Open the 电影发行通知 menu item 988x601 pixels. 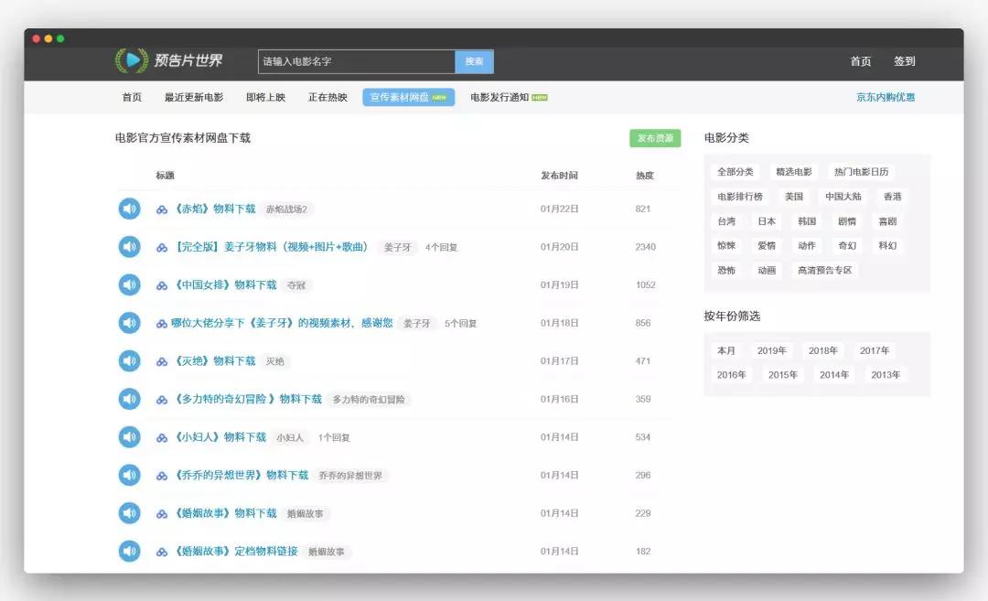501,96
